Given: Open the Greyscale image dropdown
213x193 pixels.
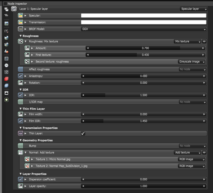Looking at the screenshot, I should pyautogui.click(x=192, y=61).
